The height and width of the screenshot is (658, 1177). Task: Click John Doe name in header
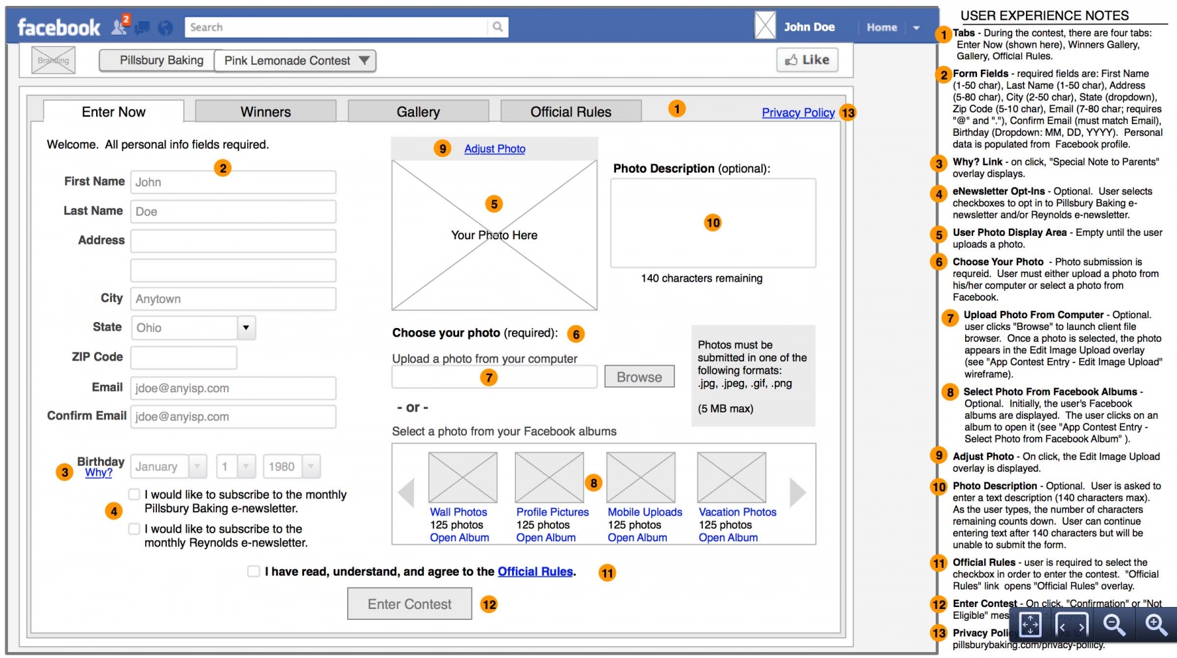pos(810,27)
